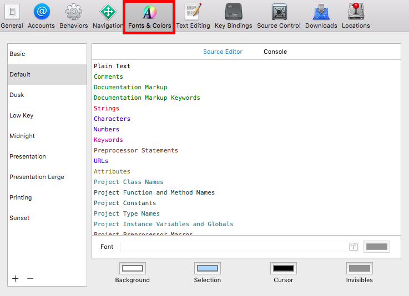The image size is (409, 296).
Task: Select Project Function and Method Names row
Action: (246, 192)
